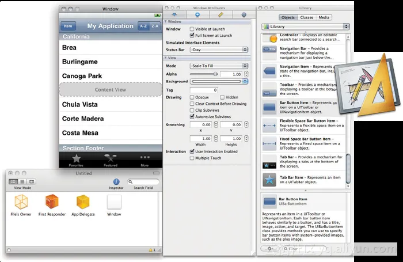
Task: Select the First Responder icon
Action: point(52,202)
